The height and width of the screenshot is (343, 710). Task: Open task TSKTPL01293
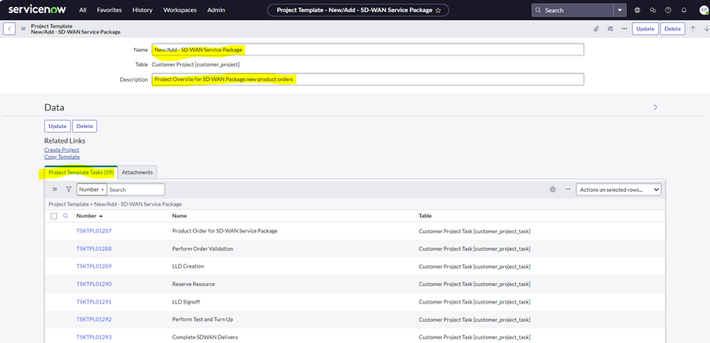coord(94,337)
